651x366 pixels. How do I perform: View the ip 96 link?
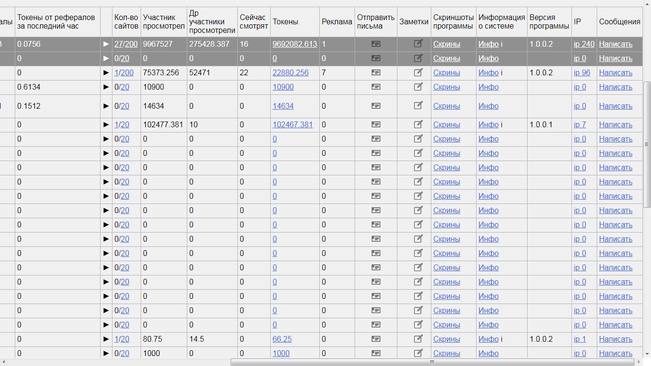[x=582, y=72]
